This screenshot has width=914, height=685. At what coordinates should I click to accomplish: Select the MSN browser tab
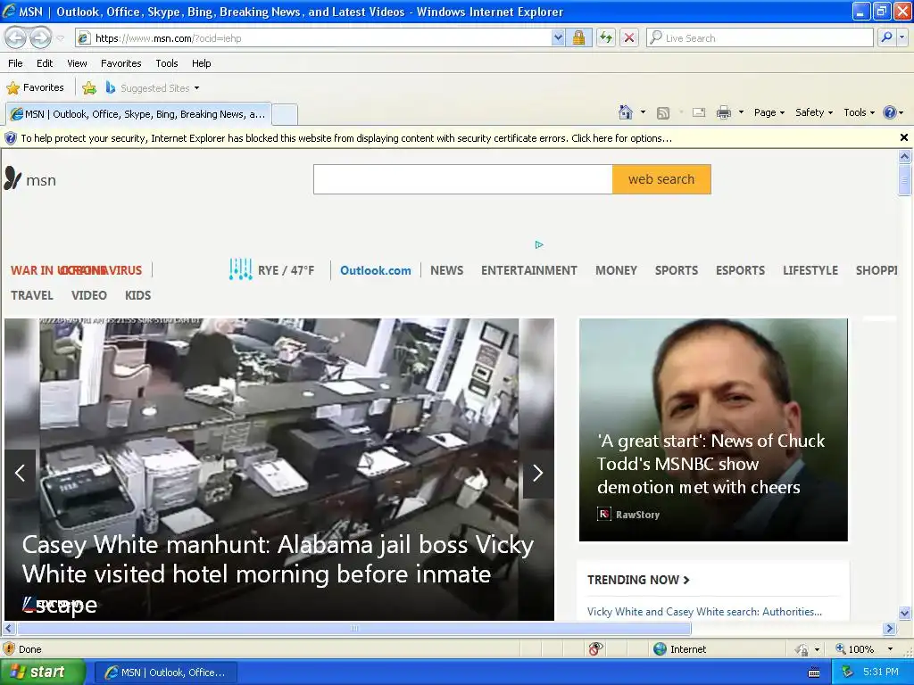[138, 114]
